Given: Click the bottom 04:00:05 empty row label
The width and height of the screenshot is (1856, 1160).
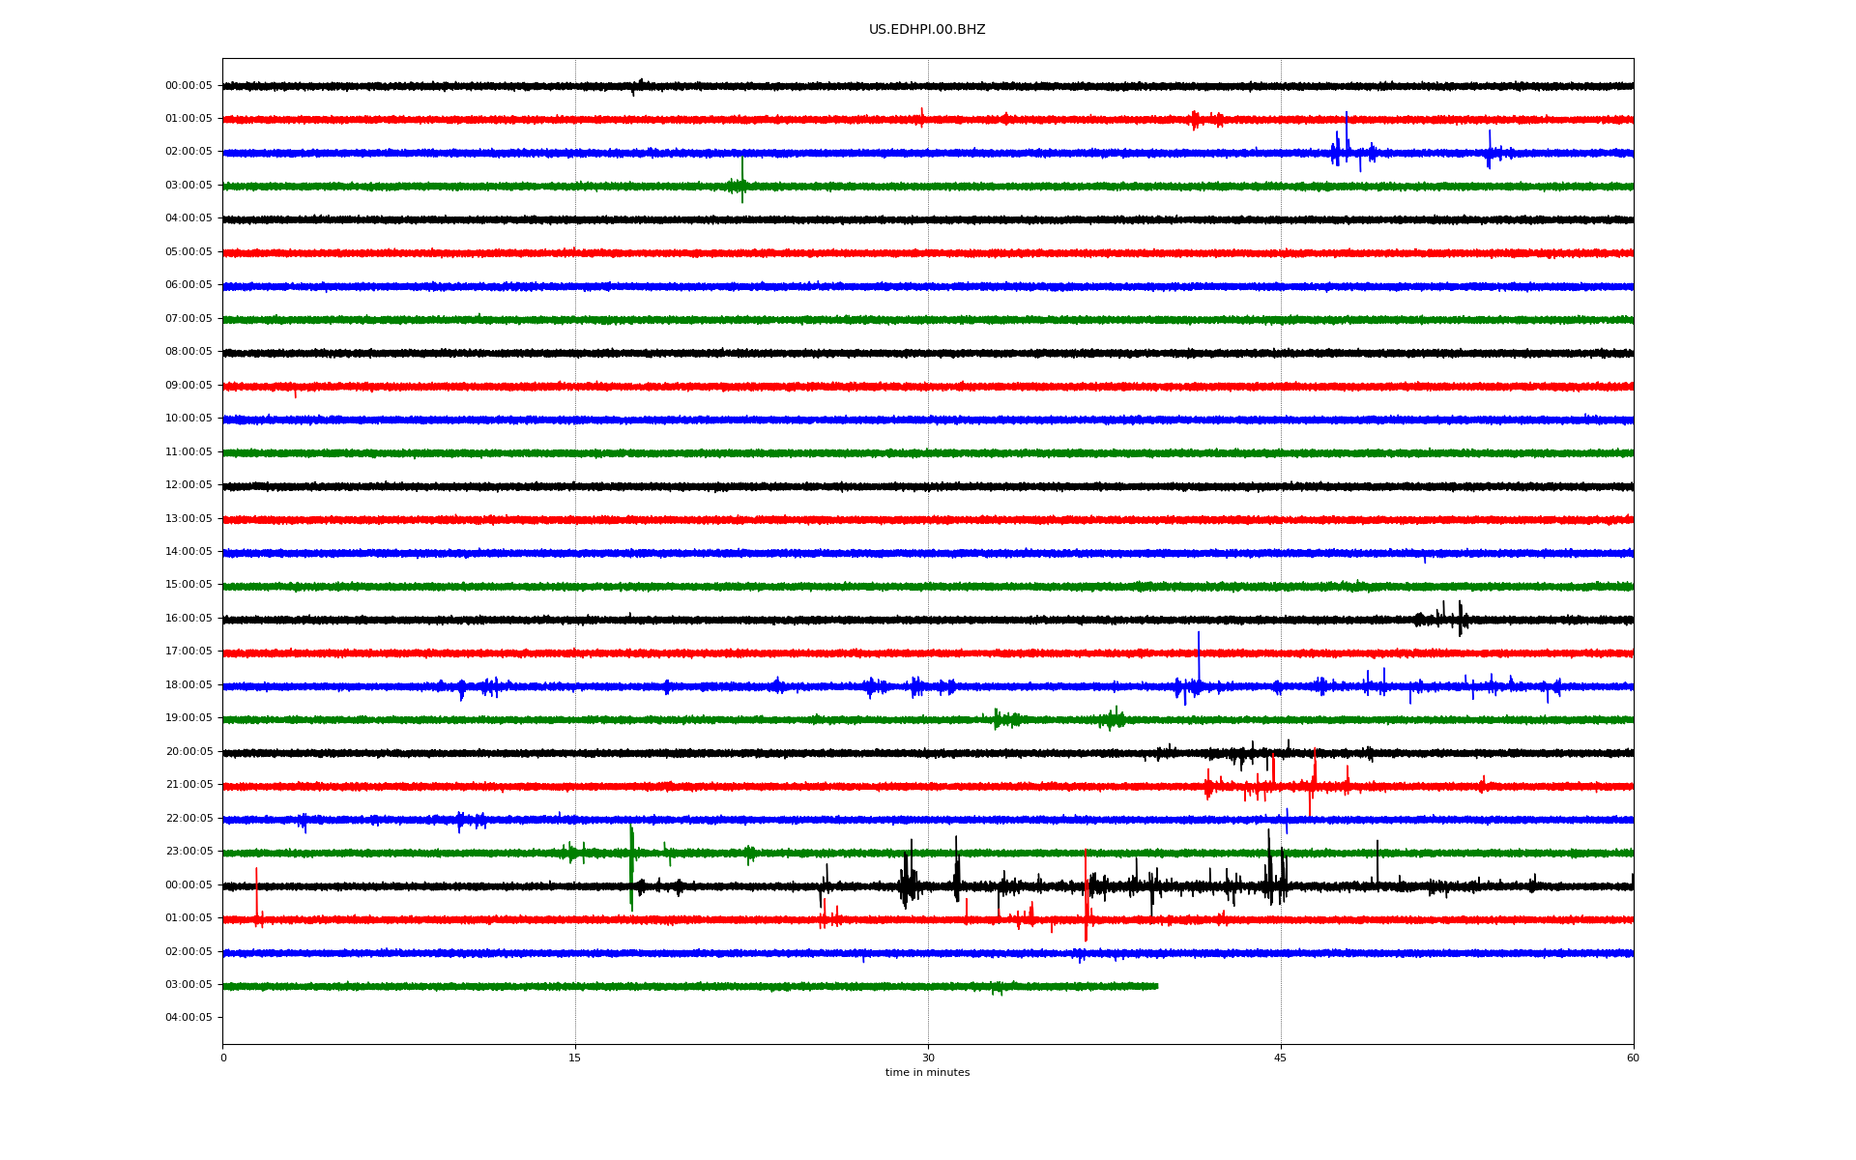Looking at the screenshot, I should 188,1018.
